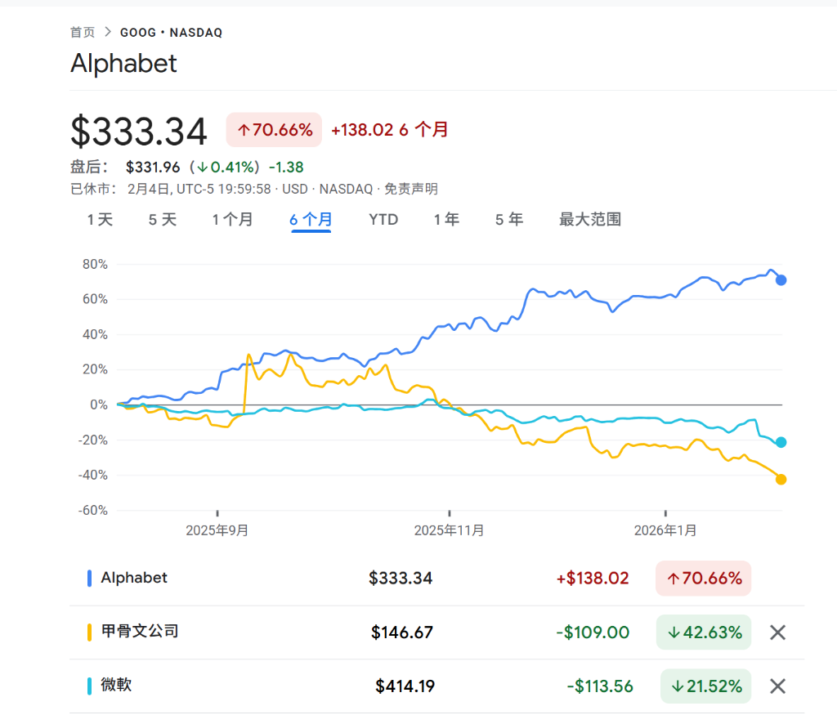Show YTD performance range
This screenshot has height=724, width=837.
383,219
